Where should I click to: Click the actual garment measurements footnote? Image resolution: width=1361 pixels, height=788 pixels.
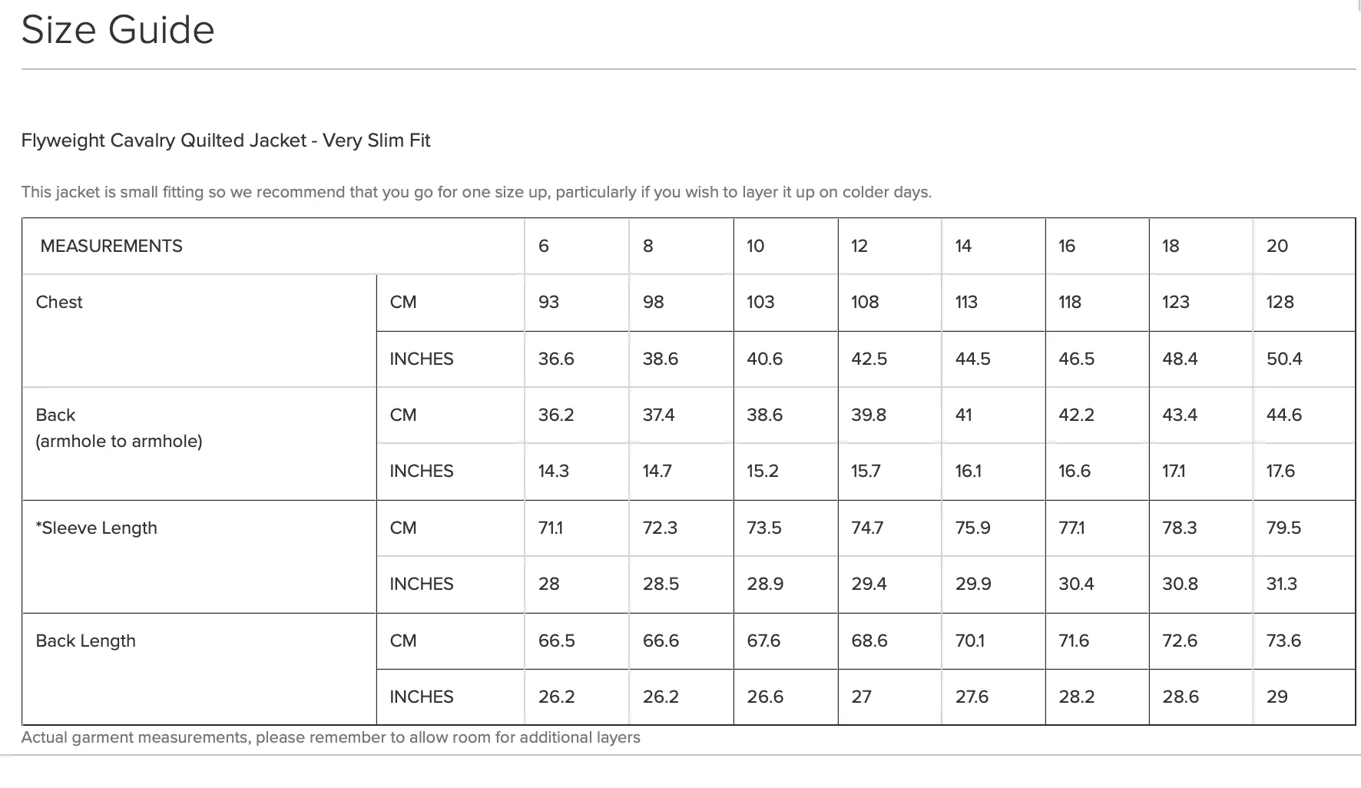(x=330, y=737)
